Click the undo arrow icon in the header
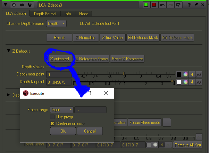Viewport: 209px width, 153px height. 162,5
